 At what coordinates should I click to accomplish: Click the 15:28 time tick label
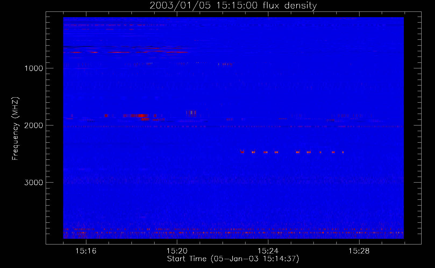point(359,251)
